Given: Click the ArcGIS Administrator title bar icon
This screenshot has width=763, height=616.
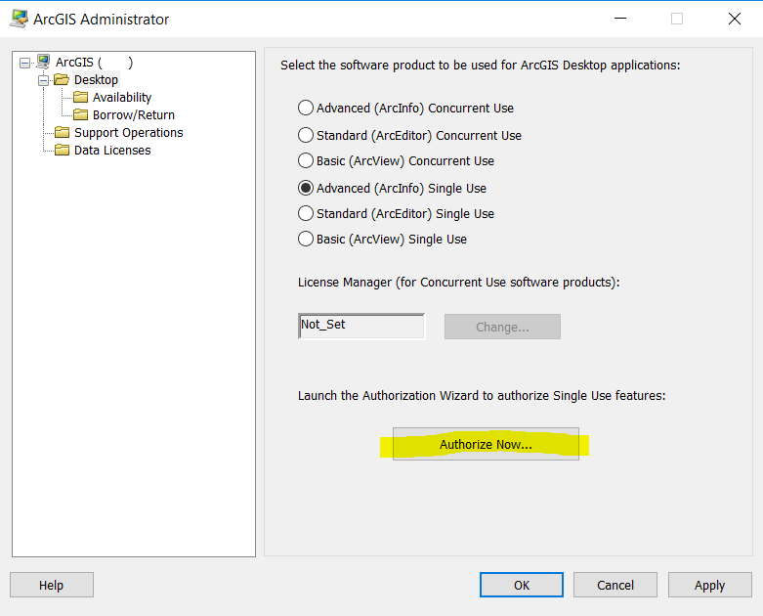Looking at the screenshot, I should point(19,19).
